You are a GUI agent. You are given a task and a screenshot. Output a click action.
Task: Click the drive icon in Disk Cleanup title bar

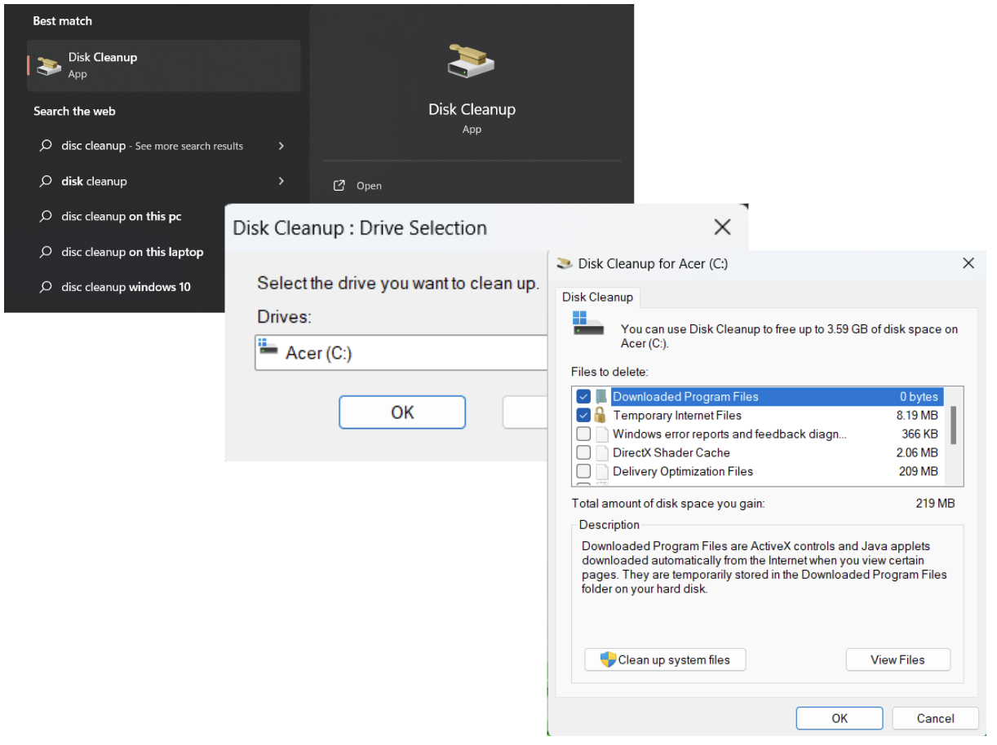coord(565,263)
